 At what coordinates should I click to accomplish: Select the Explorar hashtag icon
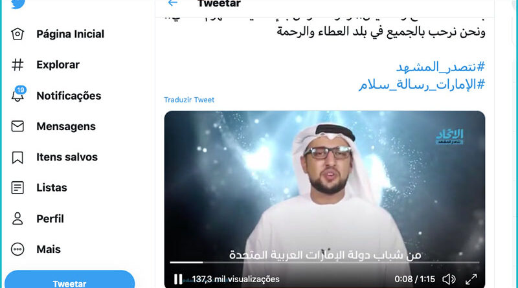(x=17, y=65)
